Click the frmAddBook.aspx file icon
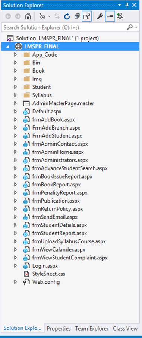The height and width of the screenshot is (338, 142). tap(26, 120)
